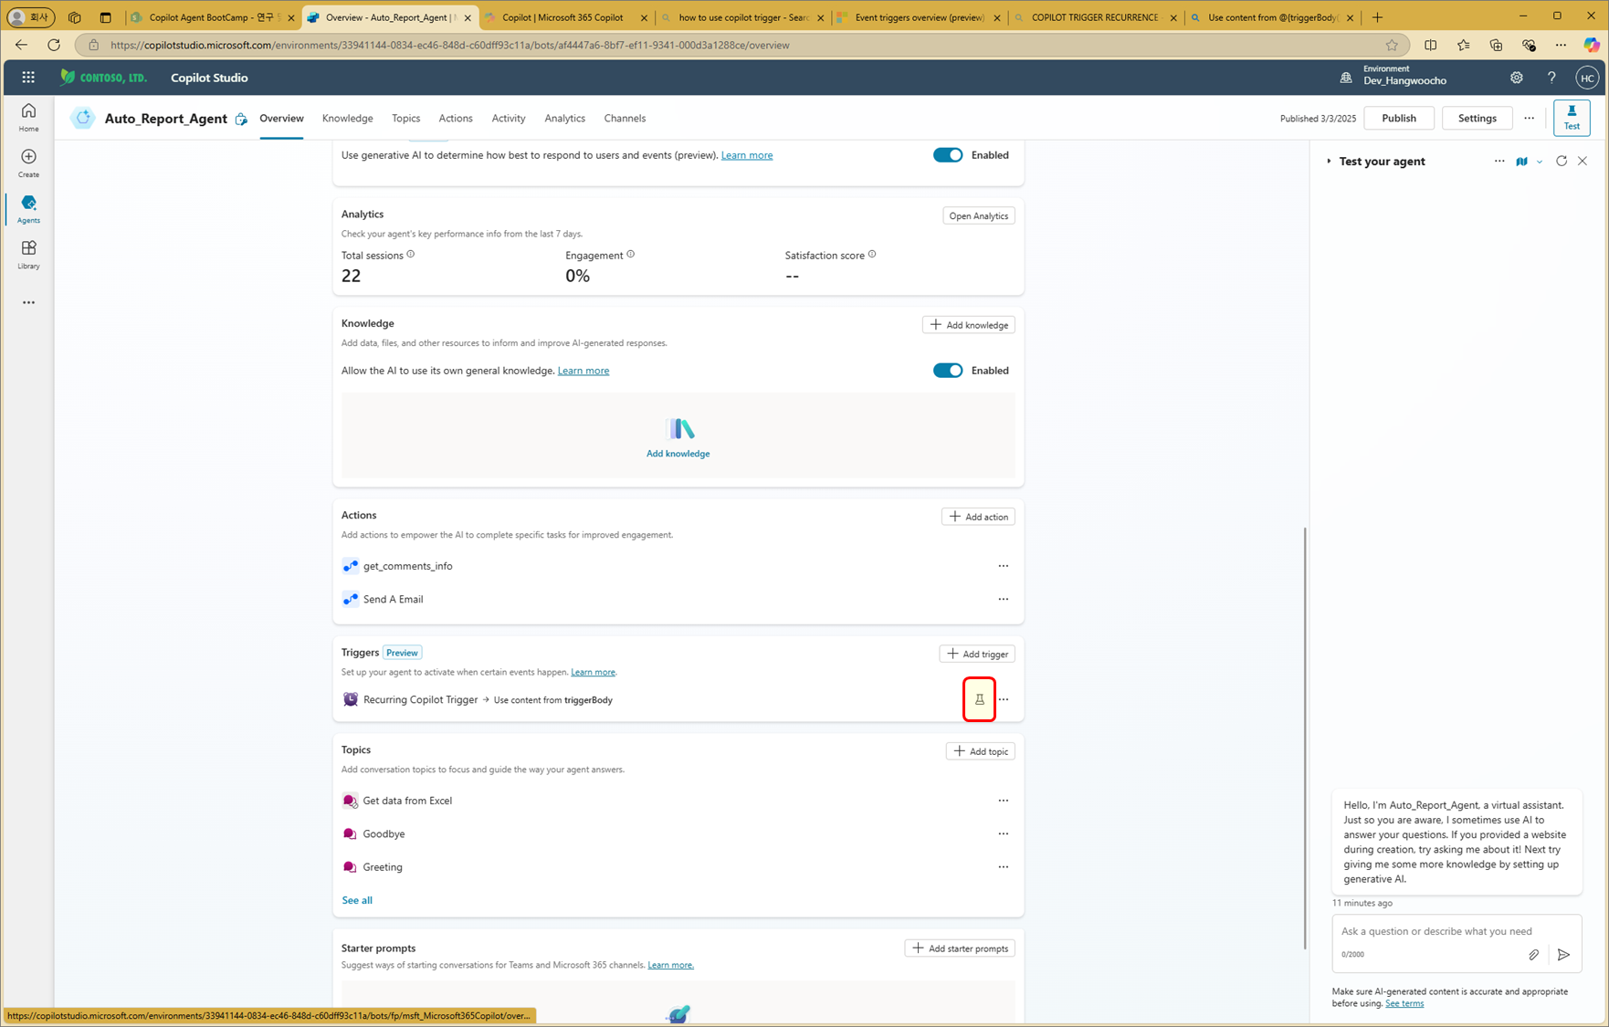This screenshot has width=1609, height=1027.
Task: Open test panel ellipsis menu
Action: pyautogui.click(x=1499, y=161)
